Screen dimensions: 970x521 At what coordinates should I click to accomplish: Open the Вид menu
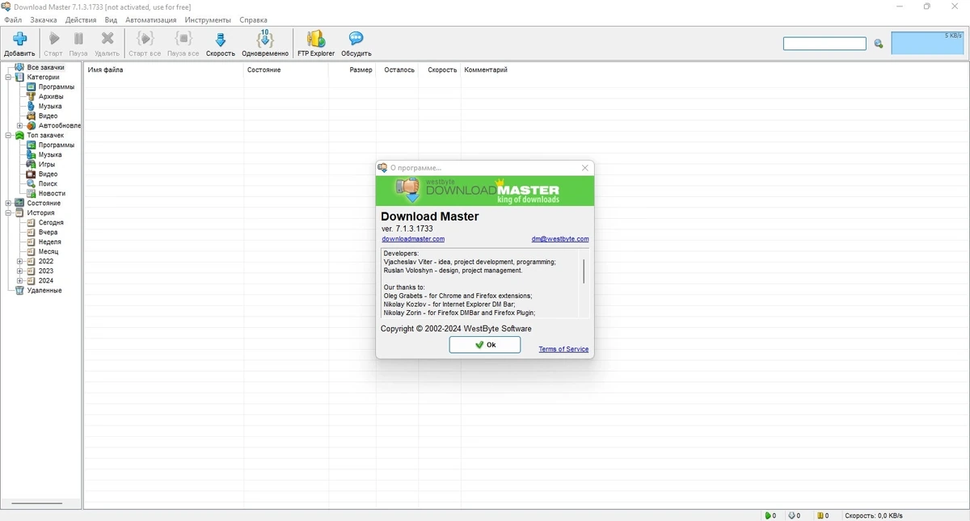coord(111,19)
